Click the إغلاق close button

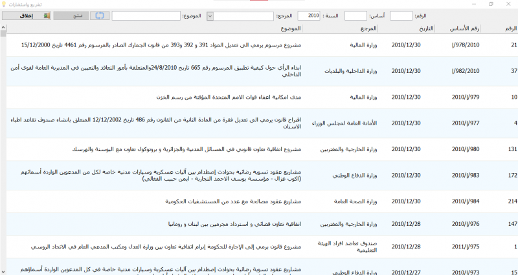coord(27,15)
